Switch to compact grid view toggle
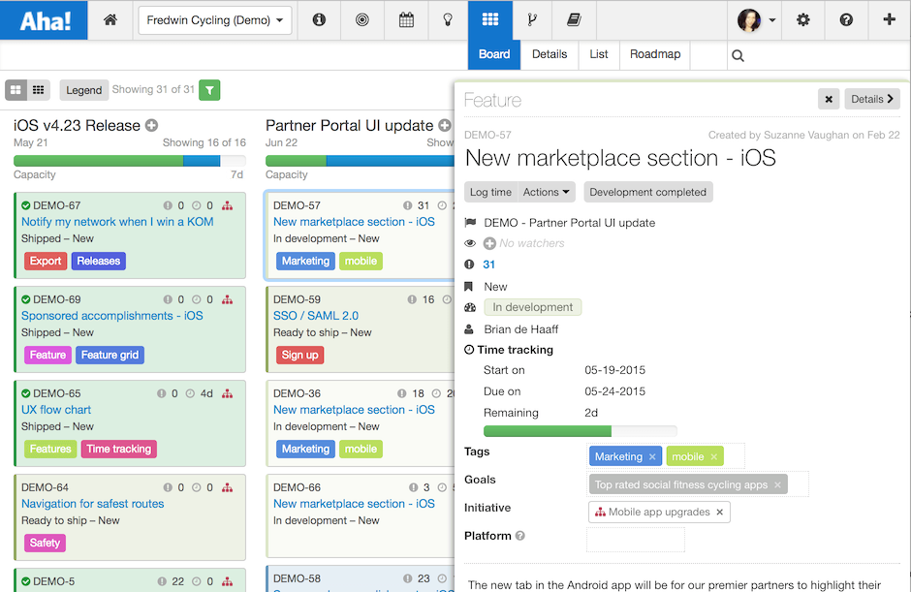The height and width of the screenshot is (592, 911). pos(39,90)
